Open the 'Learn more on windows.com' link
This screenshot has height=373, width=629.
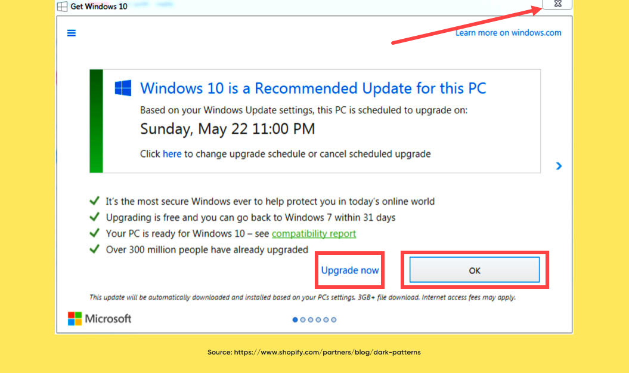[x=508, y=33]
